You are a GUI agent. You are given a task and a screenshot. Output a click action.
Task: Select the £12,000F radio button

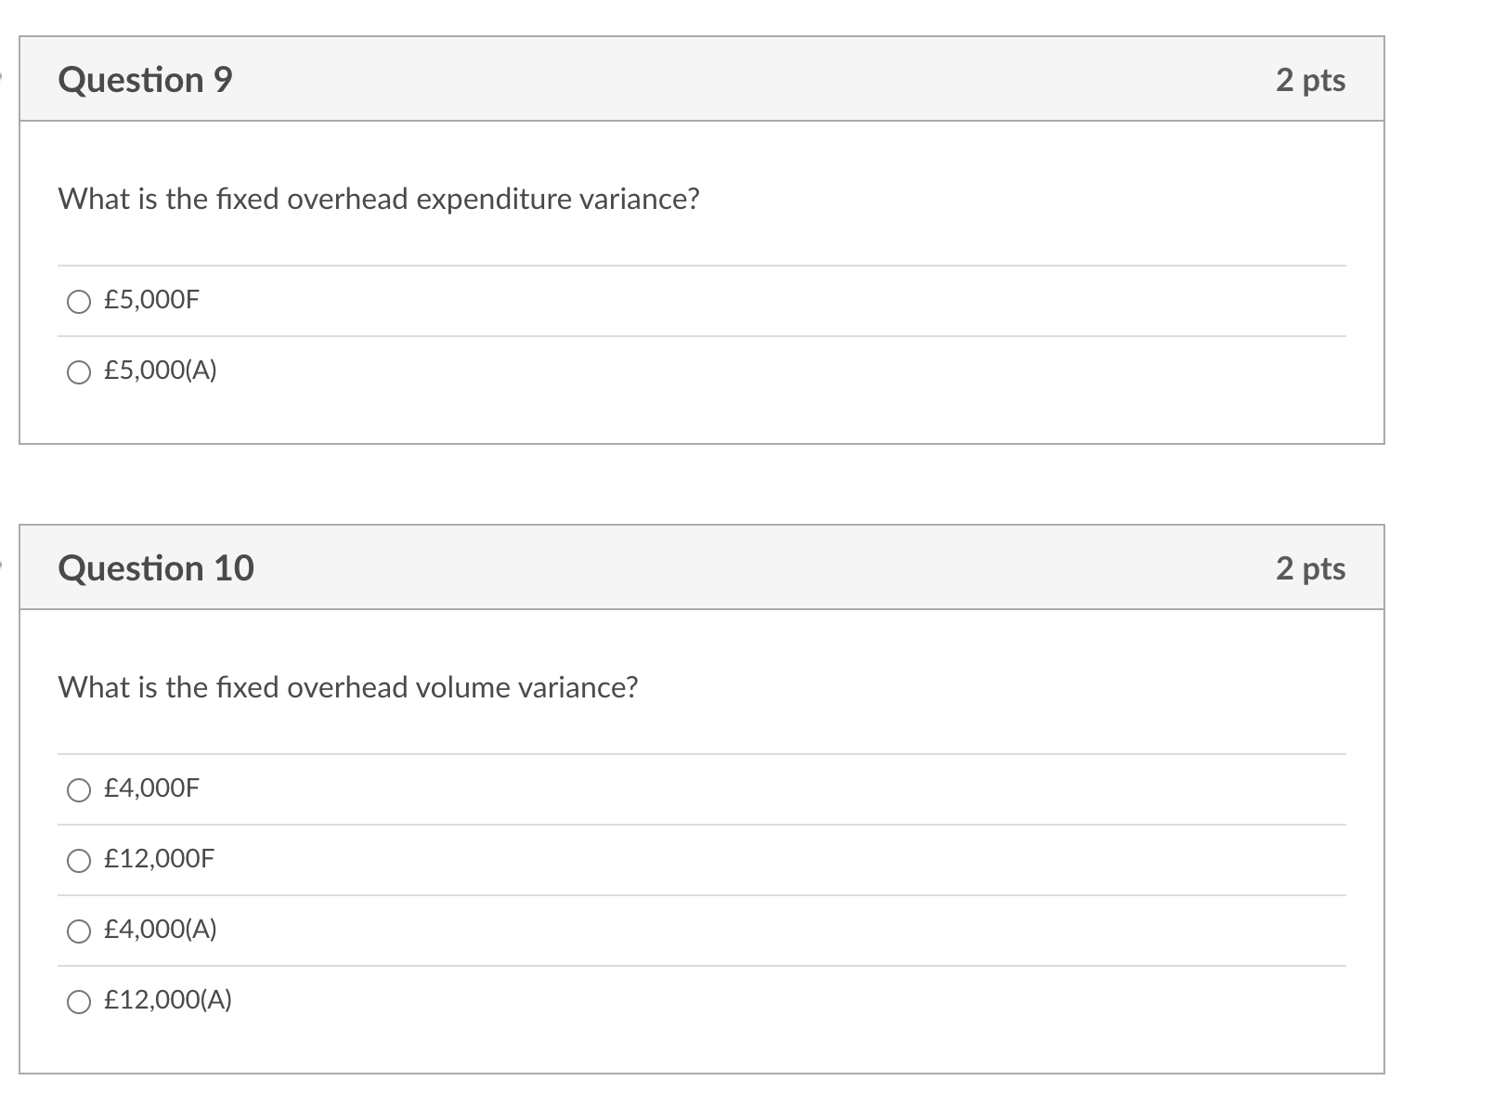tap(80, 861)
